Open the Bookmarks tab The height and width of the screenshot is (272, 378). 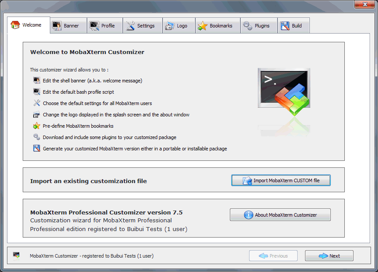(x=218, y=25)
